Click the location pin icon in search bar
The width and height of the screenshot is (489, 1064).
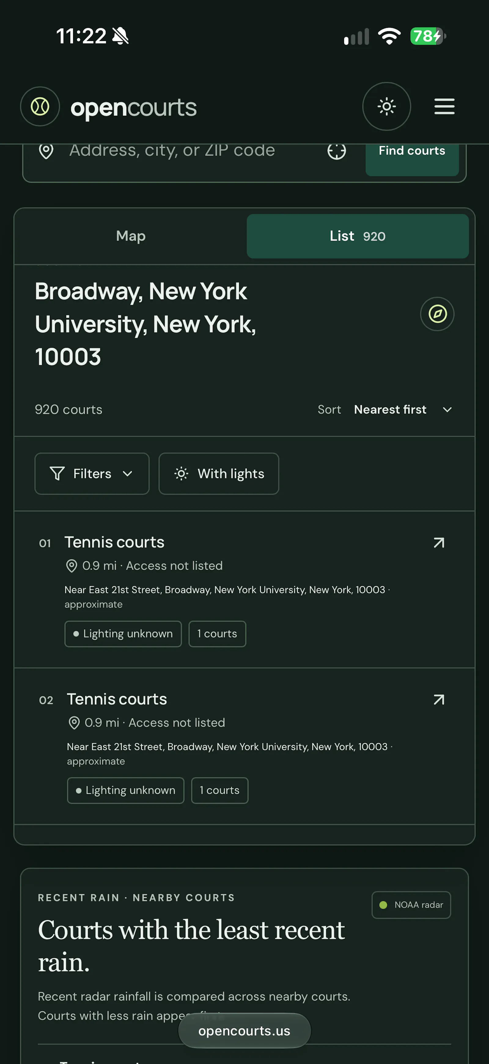pyautogui.click(x=46, y=151)
